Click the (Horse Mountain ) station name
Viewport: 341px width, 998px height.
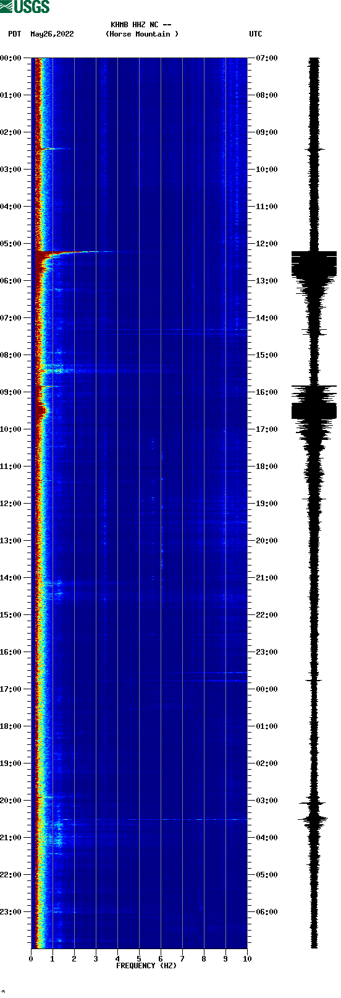[x=142, y=34]
